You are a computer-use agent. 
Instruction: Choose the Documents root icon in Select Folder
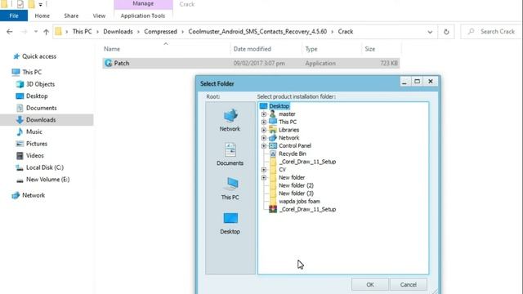coord(230,150)
